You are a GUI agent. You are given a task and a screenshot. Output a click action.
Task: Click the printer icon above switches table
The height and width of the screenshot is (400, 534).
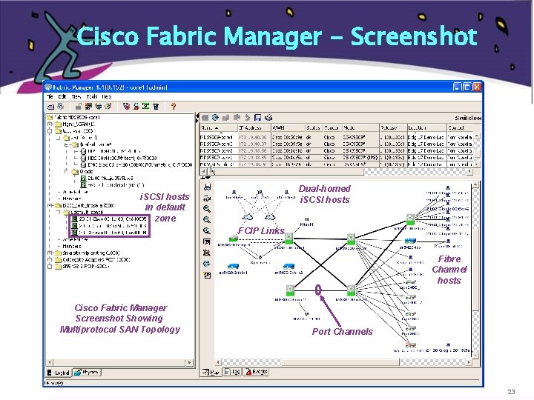(268, 118)
